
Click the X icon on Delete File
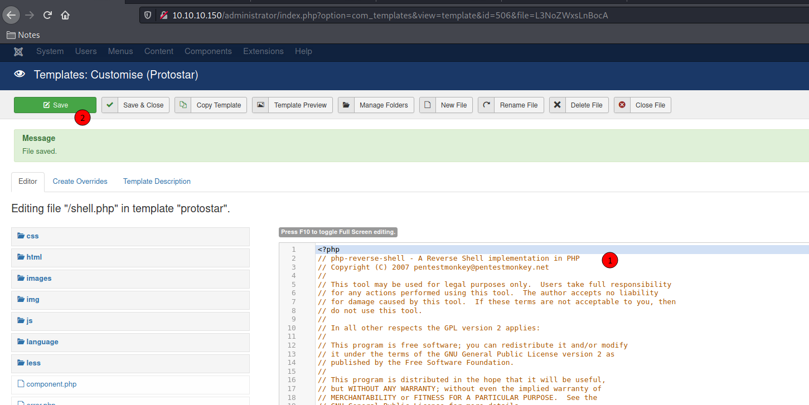pos(558,105)
